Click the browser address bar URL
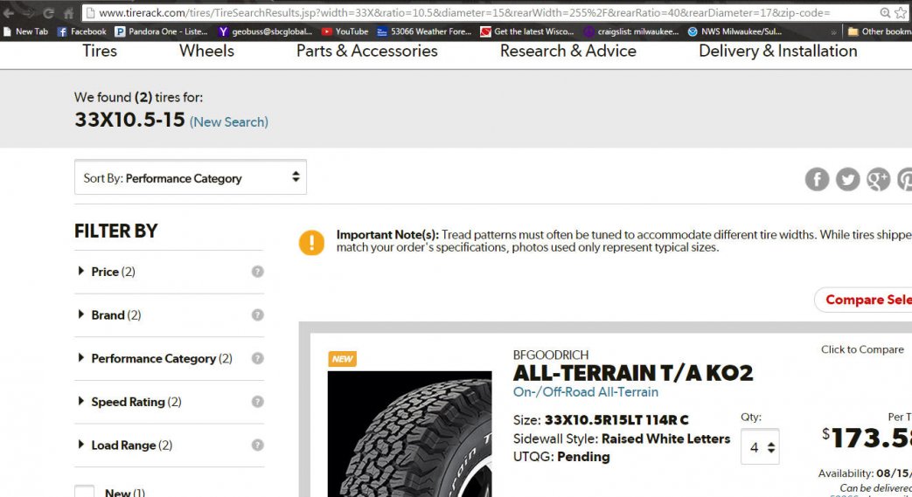This screenshot has width=912, height=497. click(463, 13)
